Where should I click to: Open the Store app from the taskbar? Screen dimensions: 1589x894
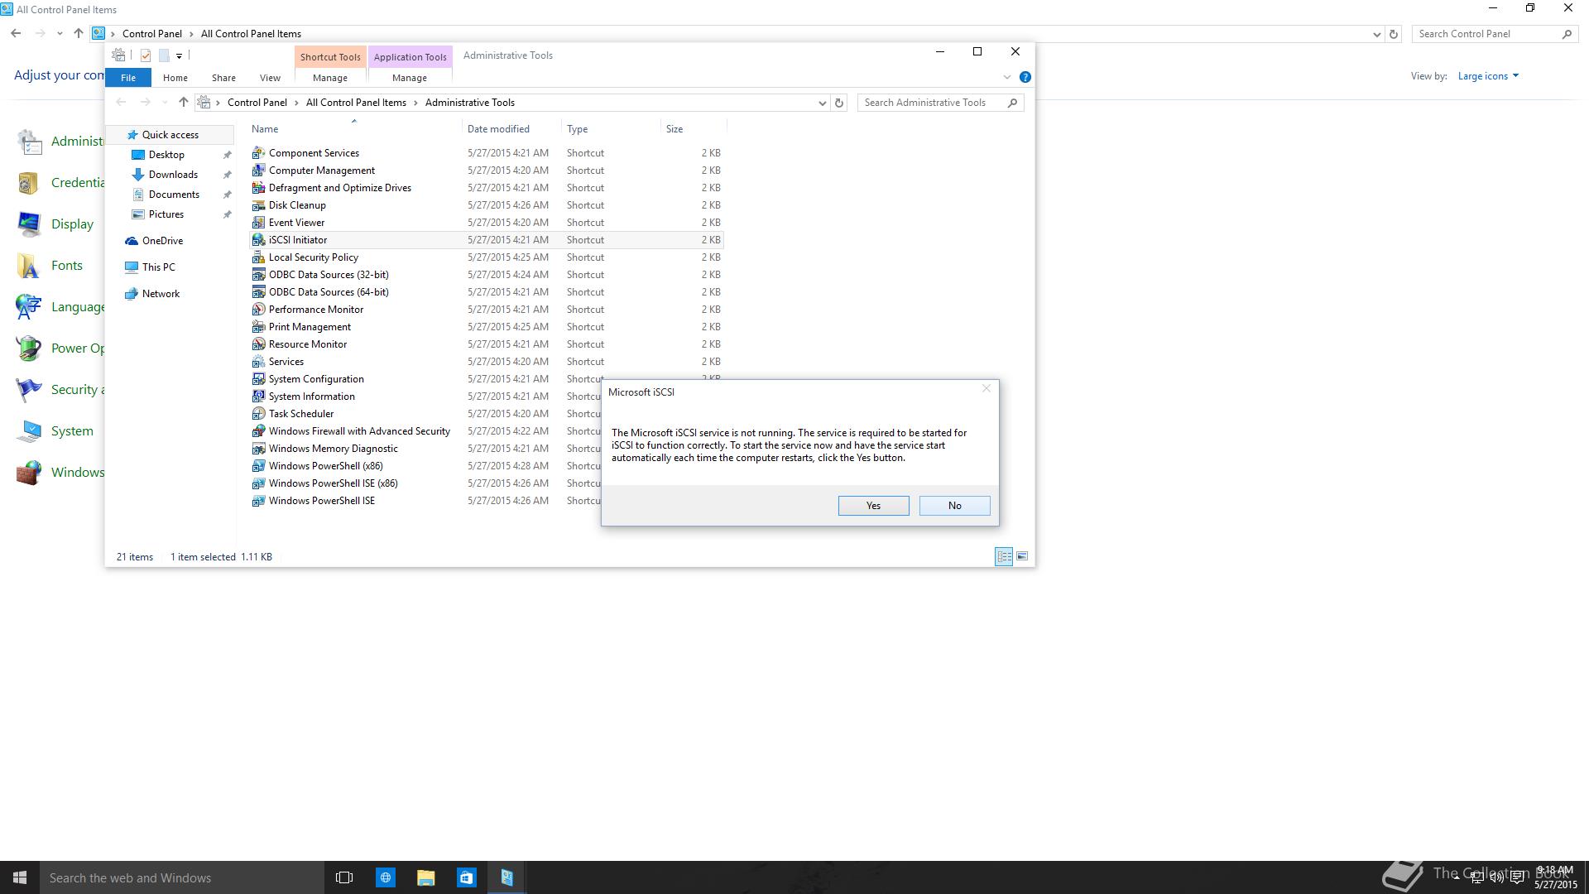tap(466, 877)
